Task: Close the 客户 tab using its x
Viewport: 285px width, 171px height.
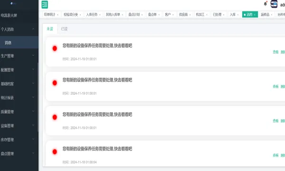Action: click(173, 15)
